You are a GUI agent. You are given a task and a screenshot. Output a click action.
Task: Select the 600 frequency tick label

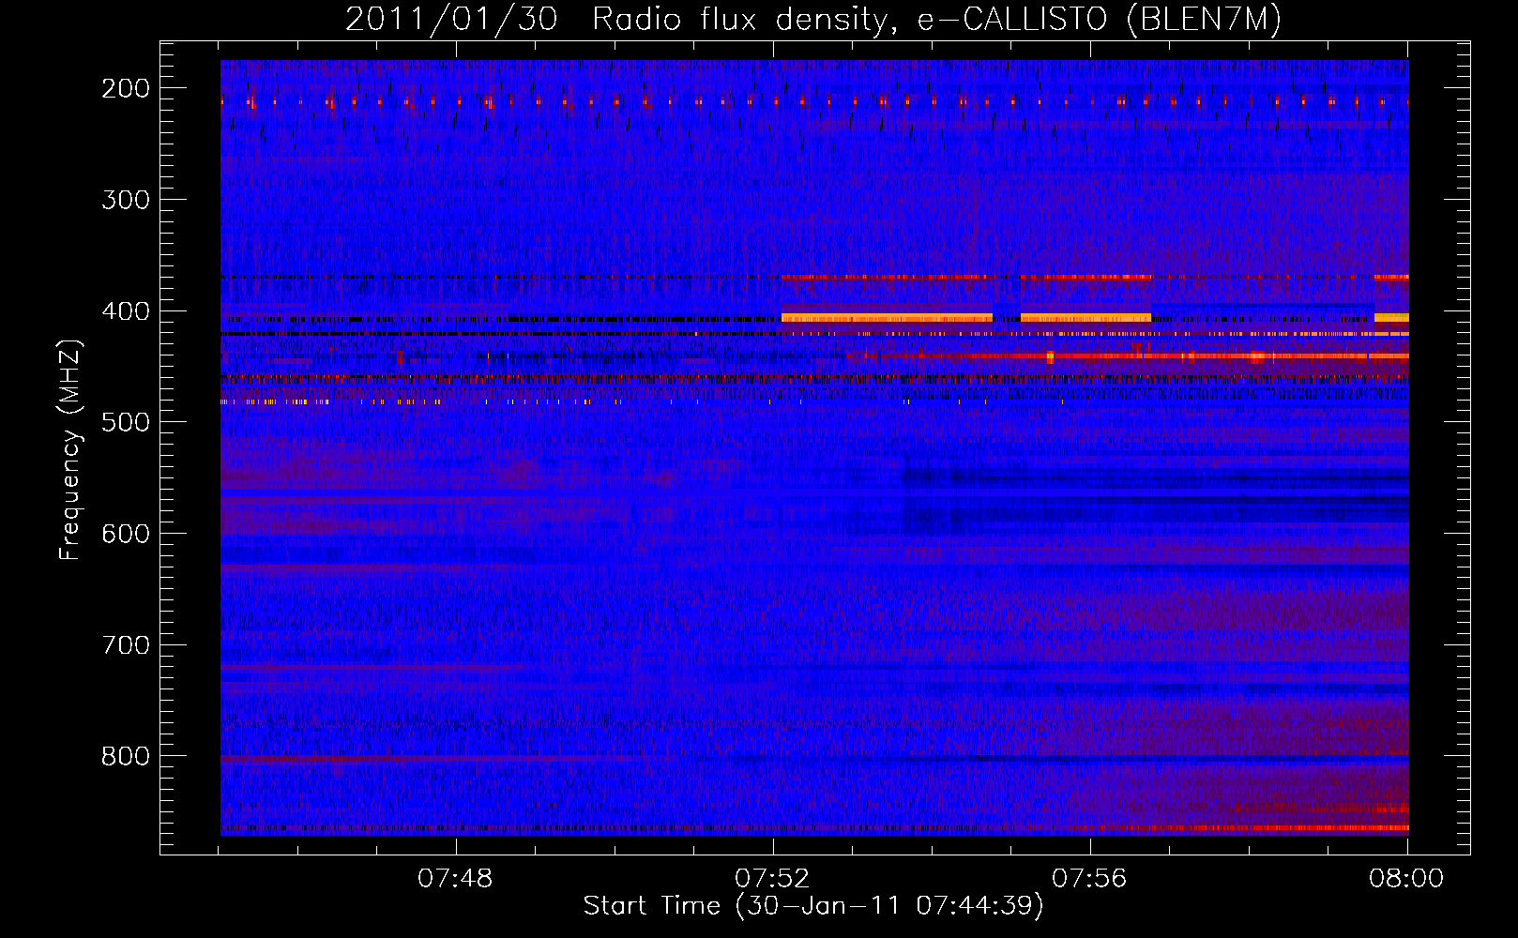(x=126, y=534)
